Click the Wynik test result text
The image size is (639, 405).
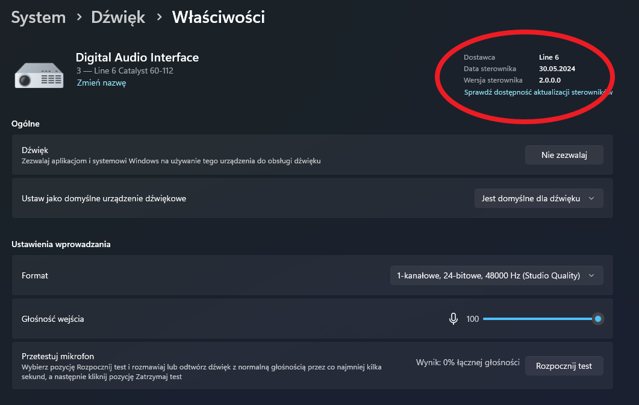pos(467,362)
